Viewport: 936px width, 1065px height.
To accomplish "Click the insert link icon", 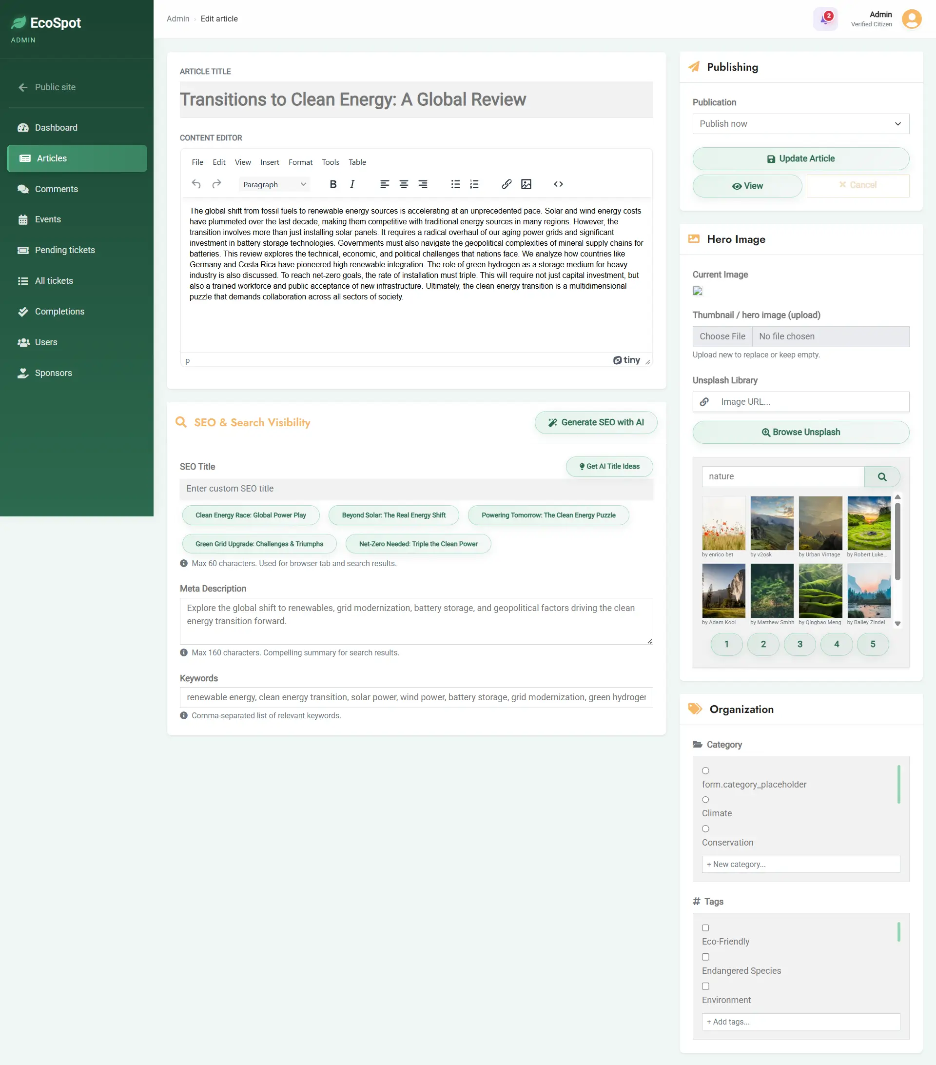I will pyautogui.click(x=507, y=184).
